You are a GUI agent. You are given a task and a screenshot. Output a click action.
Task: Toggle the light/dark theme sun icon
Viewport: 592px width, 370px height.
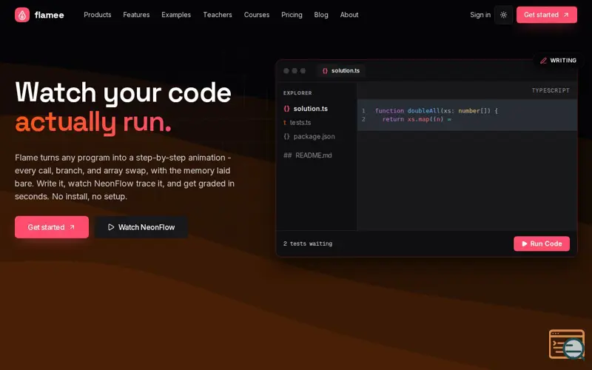503,15
